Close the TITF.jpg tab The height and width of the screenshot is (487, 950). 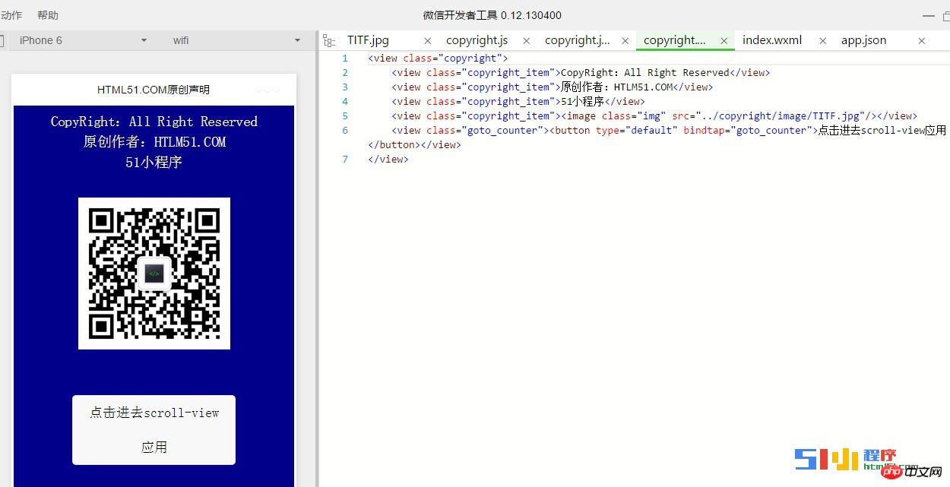click(x=427, y=40)
